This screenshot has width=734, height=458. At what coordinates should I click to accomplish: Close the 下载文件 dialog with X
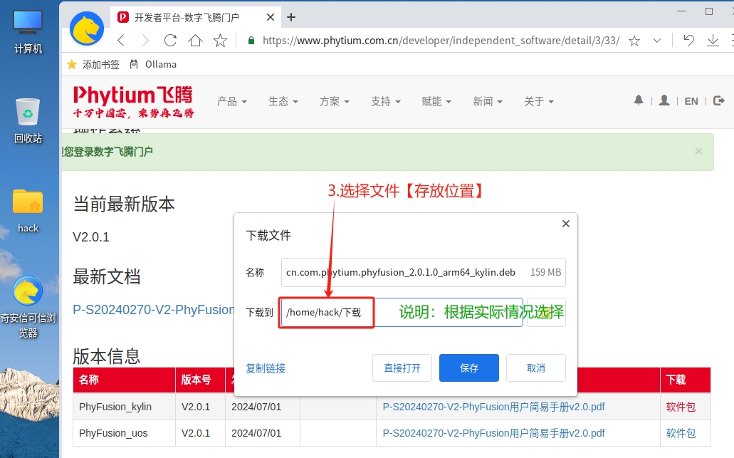click(x=566, y=224)
